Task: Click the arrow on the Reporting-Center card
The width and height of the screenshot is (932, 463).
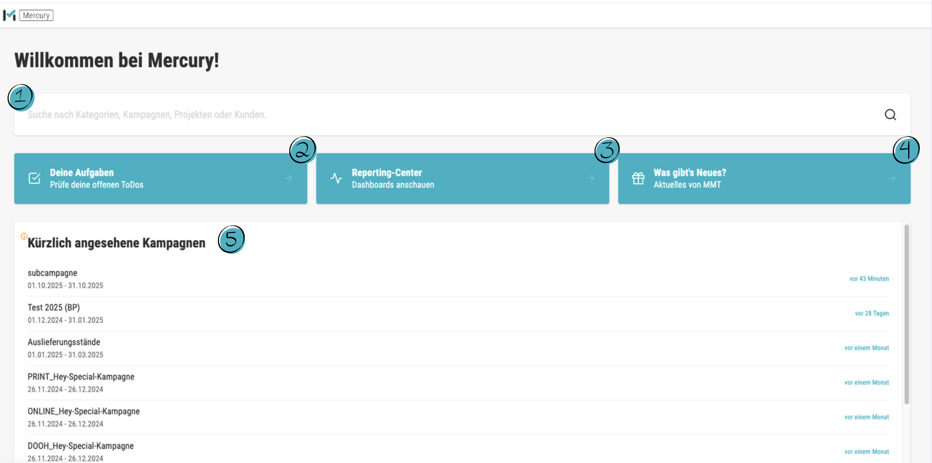Action: 590,178
